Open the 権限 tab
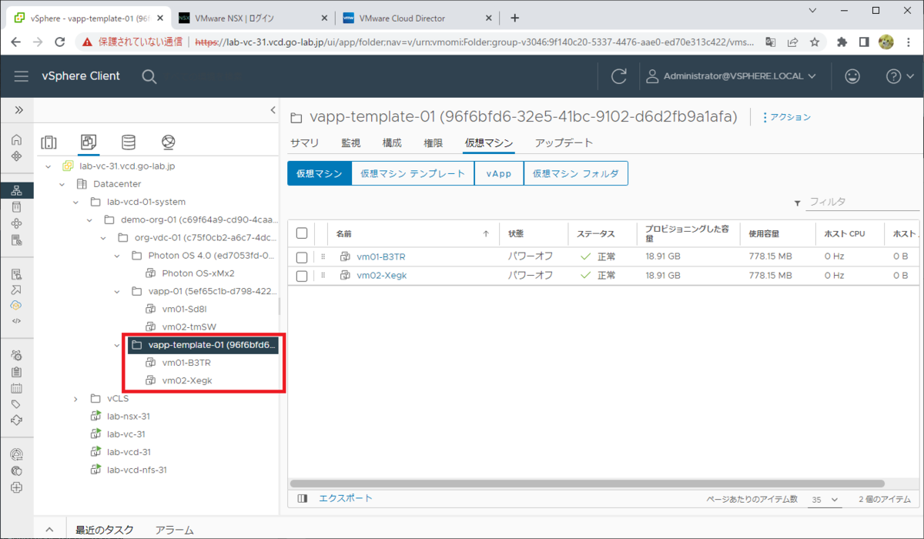Screen dimensions: 924x539 [434, 142]
